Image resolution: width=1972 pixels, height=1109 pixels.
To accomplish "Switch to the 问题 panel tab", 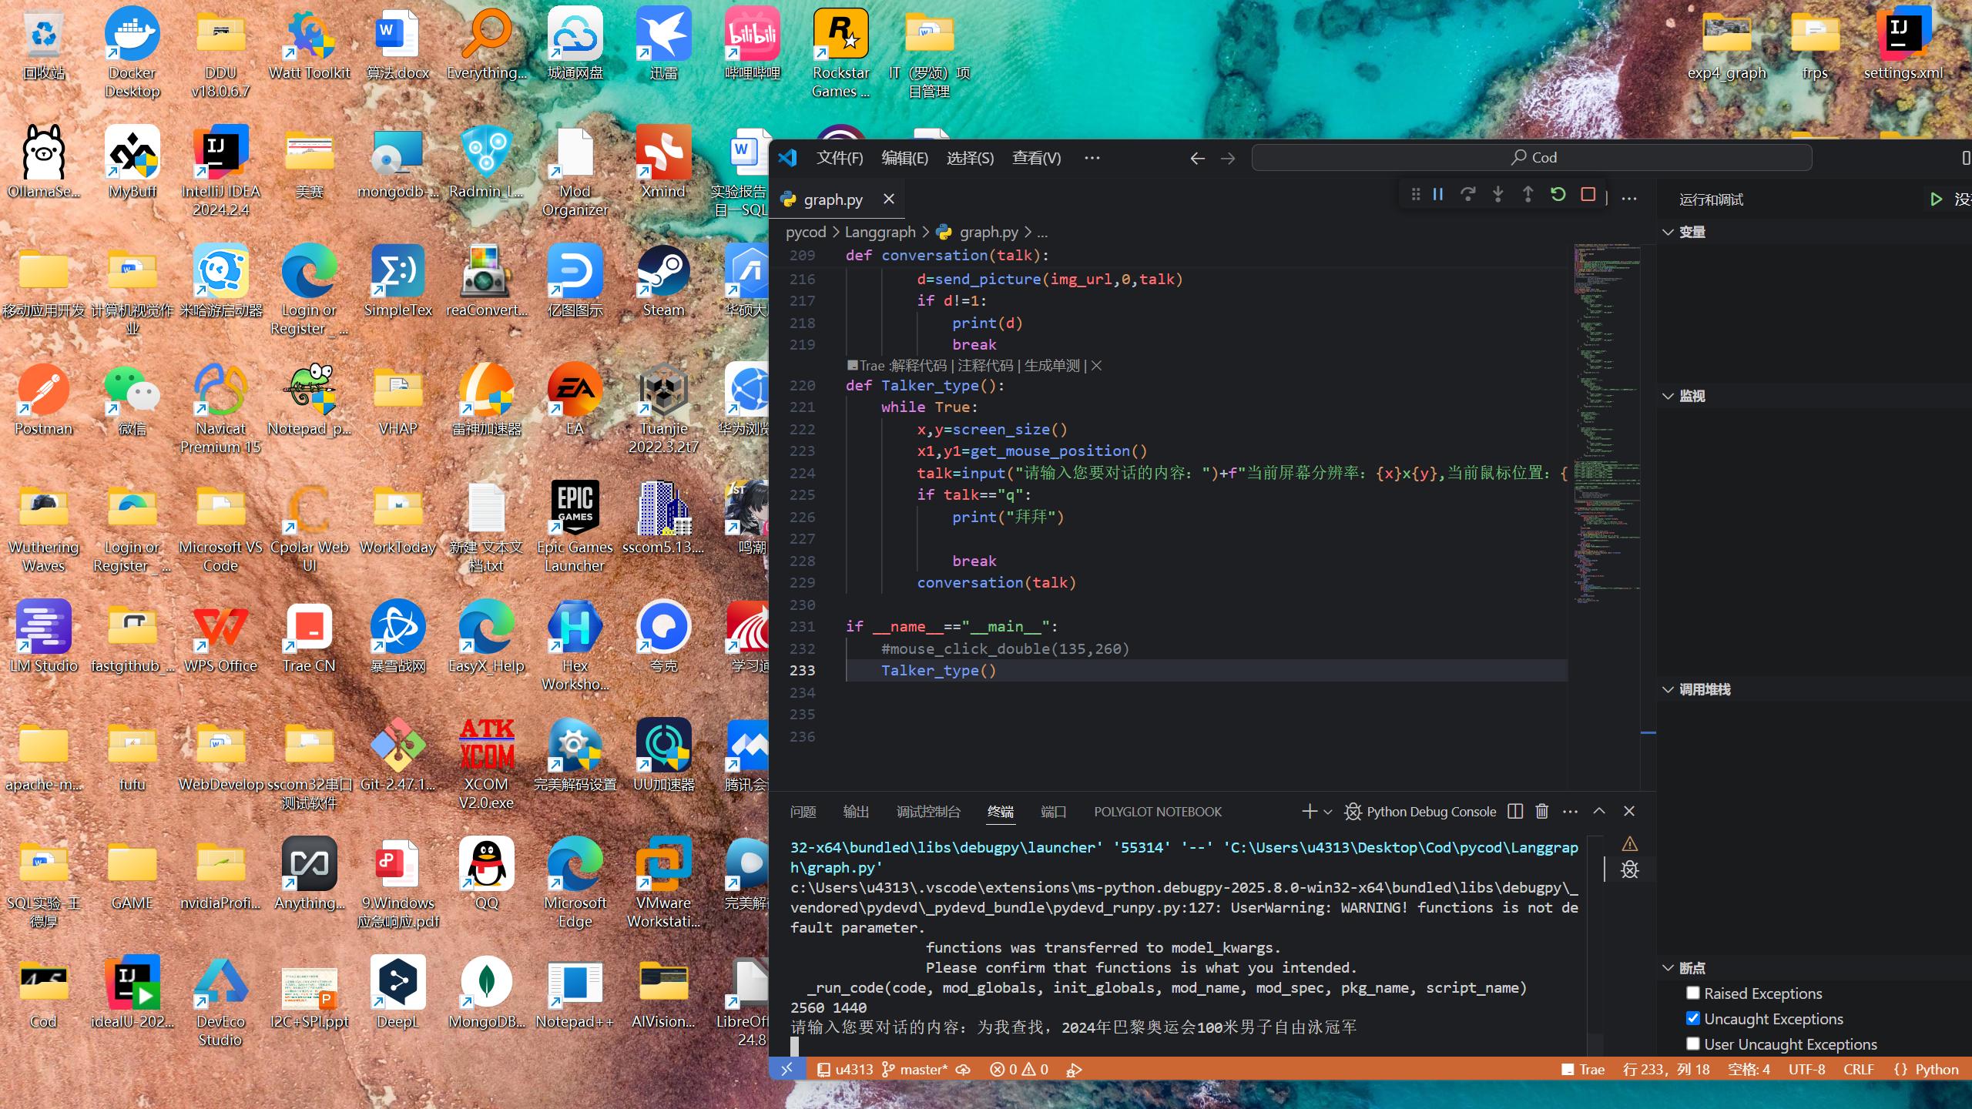I will click(803, 812).
